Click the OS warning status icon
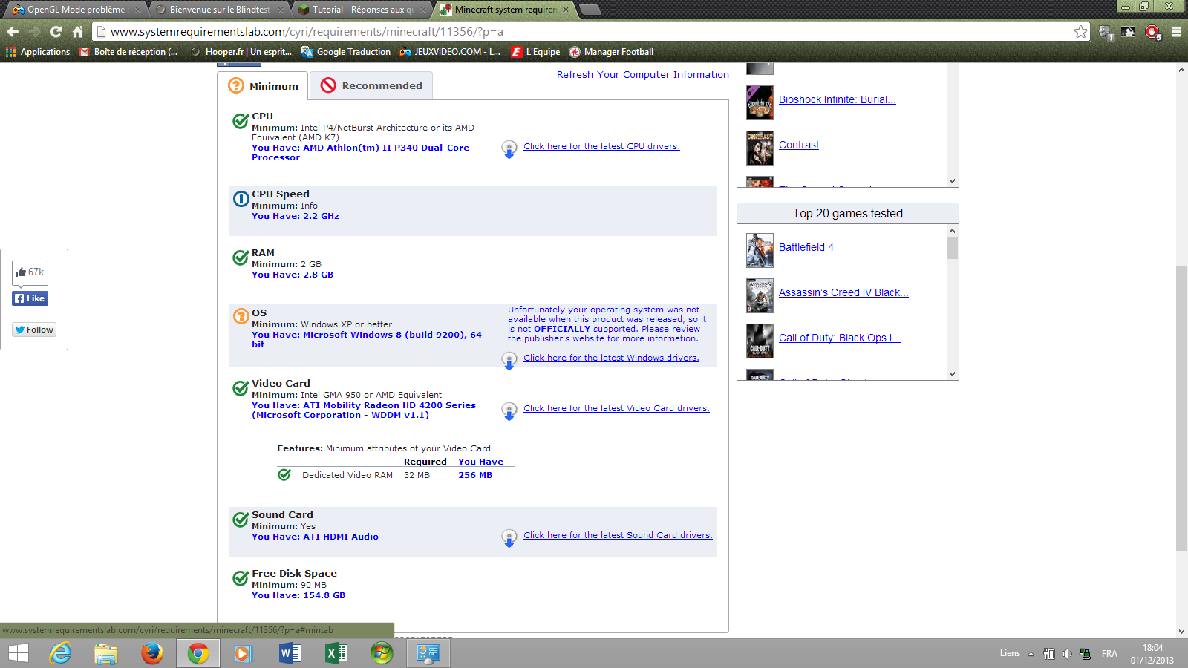Viewport: 1188px width, 668px height. point(241,316)
